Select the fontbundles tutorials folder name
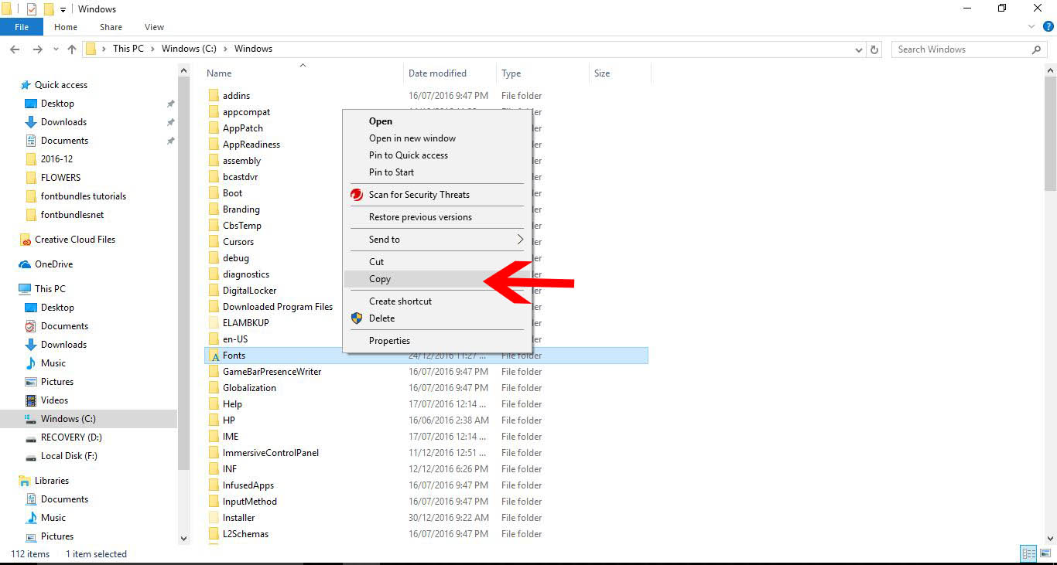This screenshot has width=1057, height=565. point(84,196)
